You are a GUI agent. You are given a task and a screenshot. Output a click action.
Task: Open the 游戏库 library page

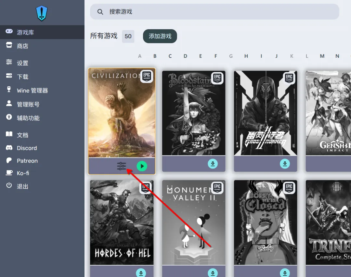pos(42,32)
